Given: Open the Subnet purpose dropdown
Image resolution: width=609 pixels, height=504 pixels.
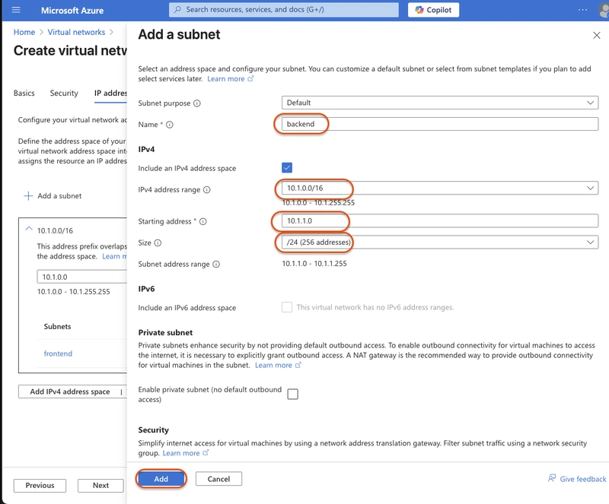Looking at the screenshot, I should click(440, 103).
